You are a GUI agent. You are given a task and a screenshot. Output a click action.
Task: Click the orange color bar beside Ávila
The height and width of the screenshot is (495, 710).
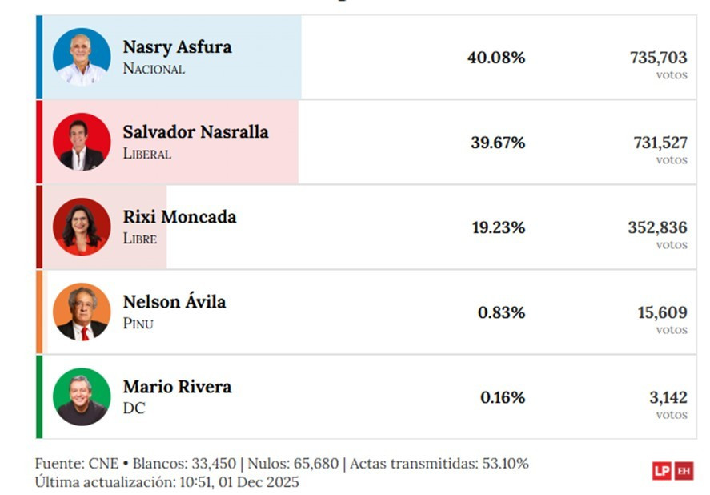tap(39, 312)
